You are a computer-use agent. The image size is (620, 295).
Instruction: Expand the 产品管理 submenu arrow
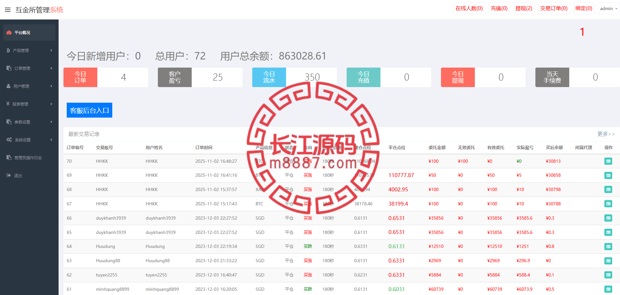click(51, 50)
